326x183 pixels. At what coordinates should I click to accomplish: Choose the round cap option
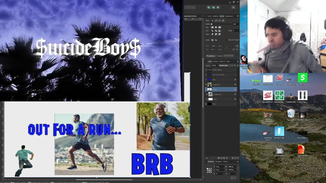(x=212, y=27)
